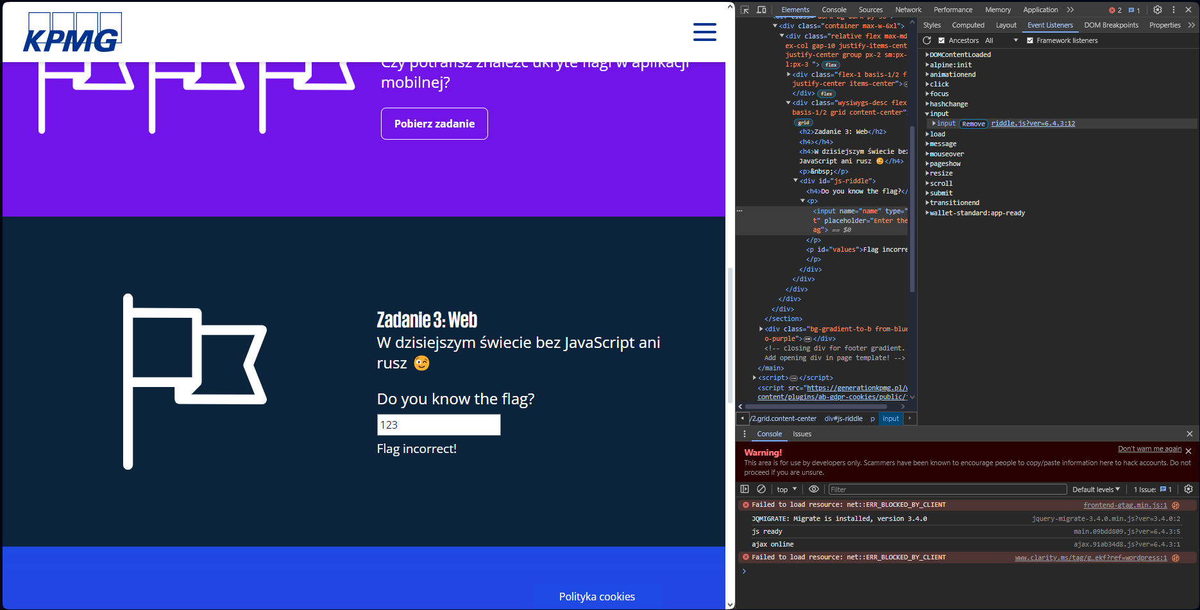
Task: Click the flag input field containing 123
Action: (439, 425)
